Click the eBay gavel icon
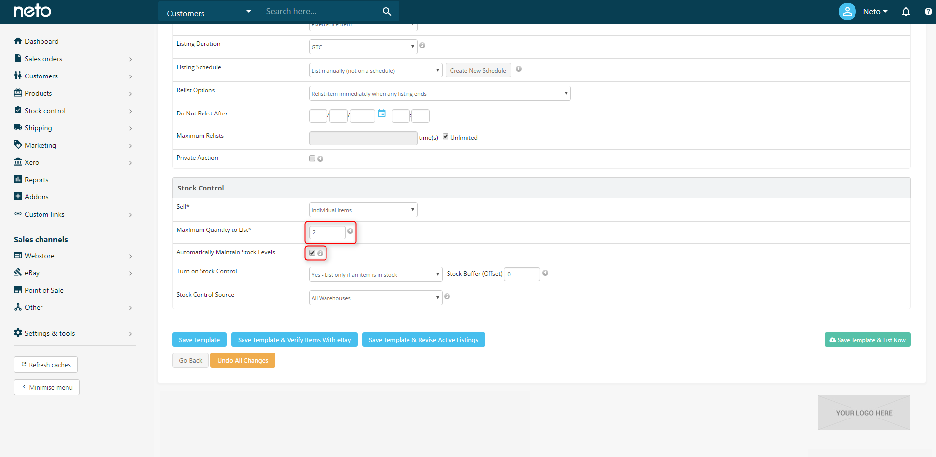The width and height of the screenshot is (936, 457). [x=18, y=272]
